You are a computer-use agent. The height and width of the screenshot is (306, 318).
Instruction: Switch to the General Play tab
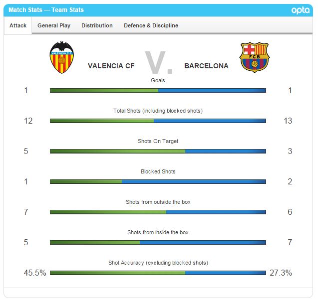(x=54, y=25)
